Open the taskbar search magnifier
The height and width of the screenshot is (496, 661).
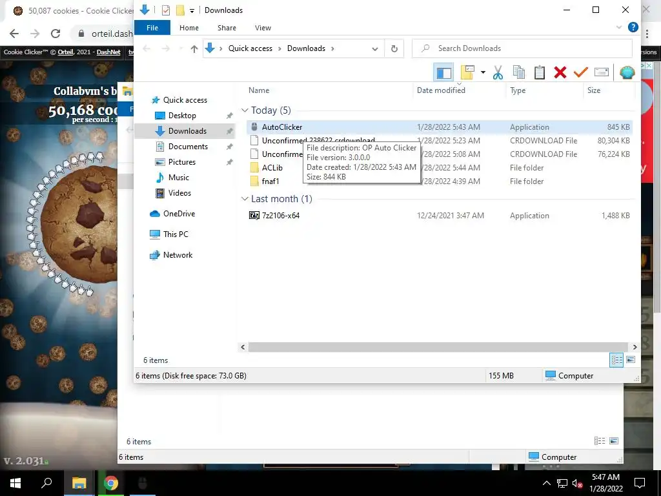46,483
